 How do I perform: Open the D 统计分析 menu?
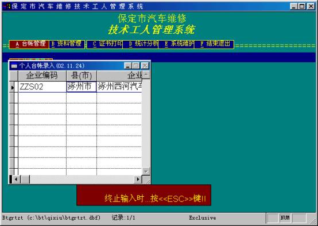tap(141, 45)
